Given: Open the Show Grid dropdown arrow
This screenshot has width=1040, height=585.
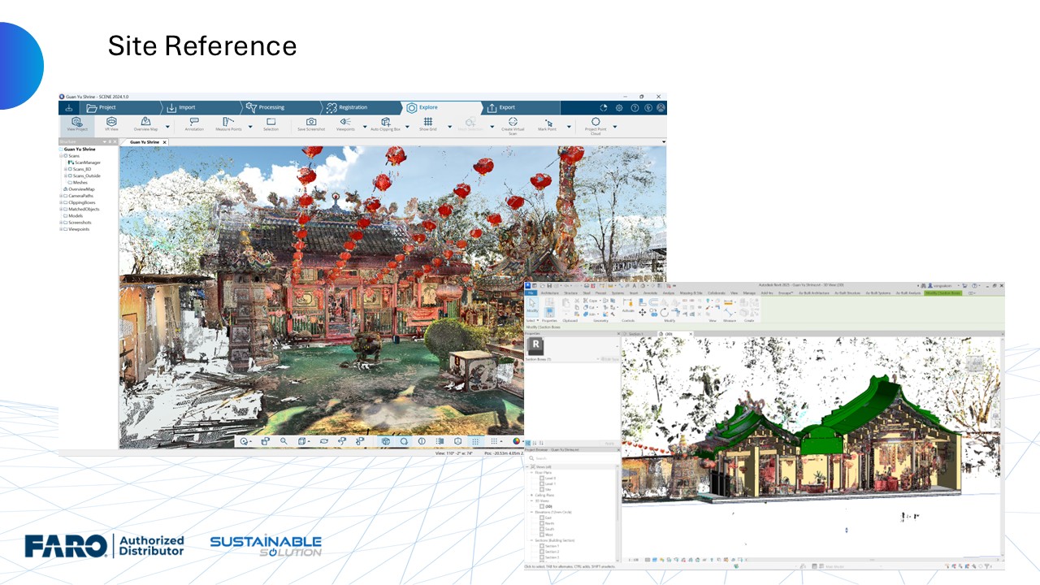Looking at the screenshot, I should (x=449, y=127).
